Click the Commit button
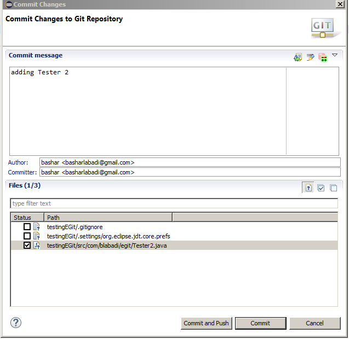 click(260, 323)
